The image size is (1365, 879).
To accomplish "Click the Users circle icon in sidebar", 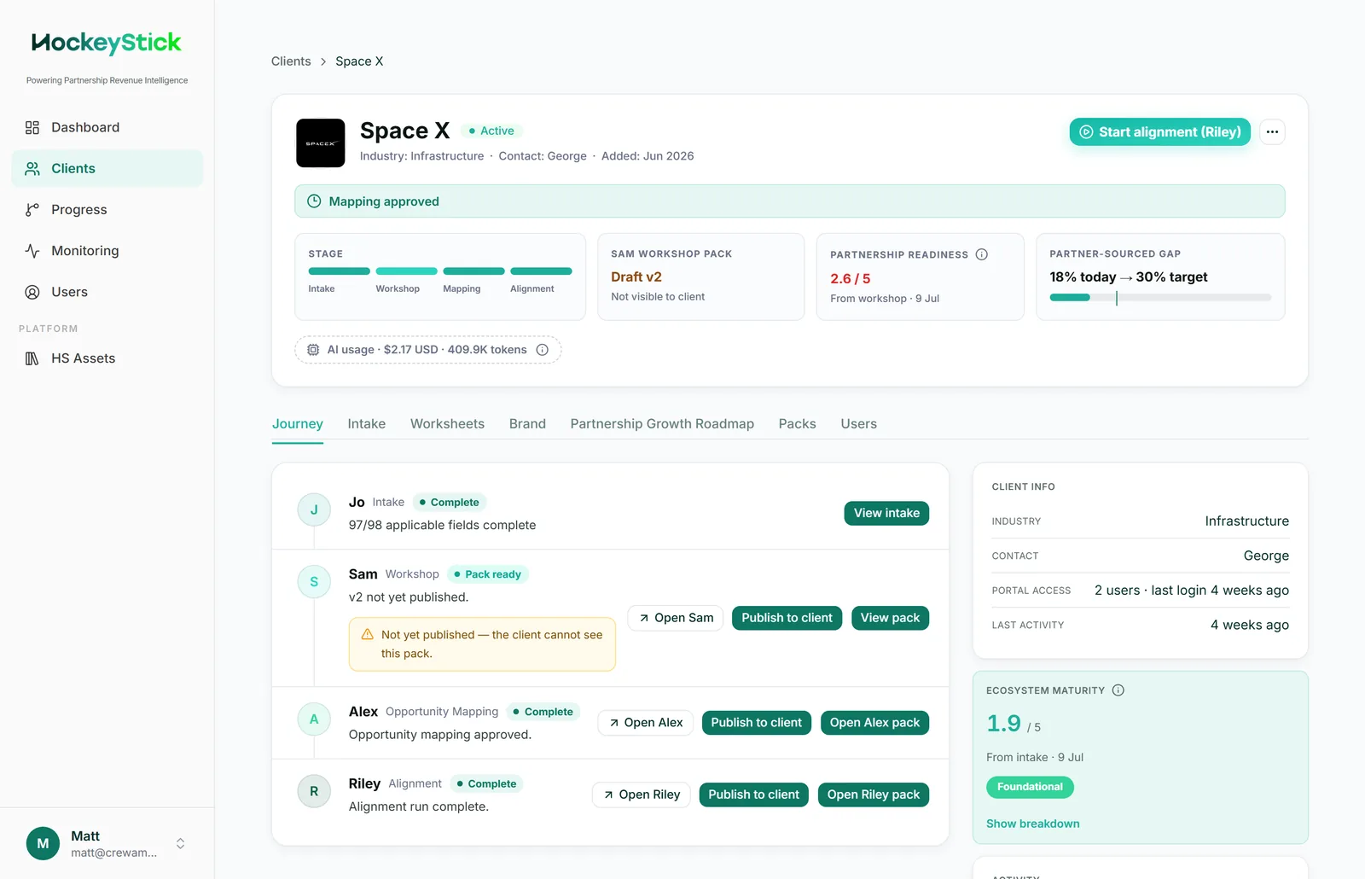I will pos(32,292).
